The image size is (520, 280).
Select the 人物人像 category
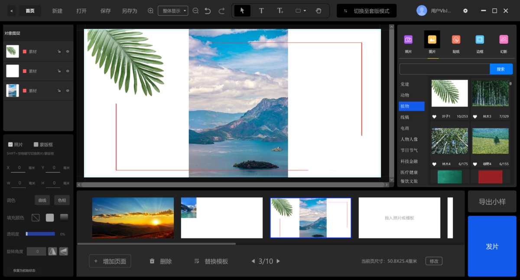409,139
